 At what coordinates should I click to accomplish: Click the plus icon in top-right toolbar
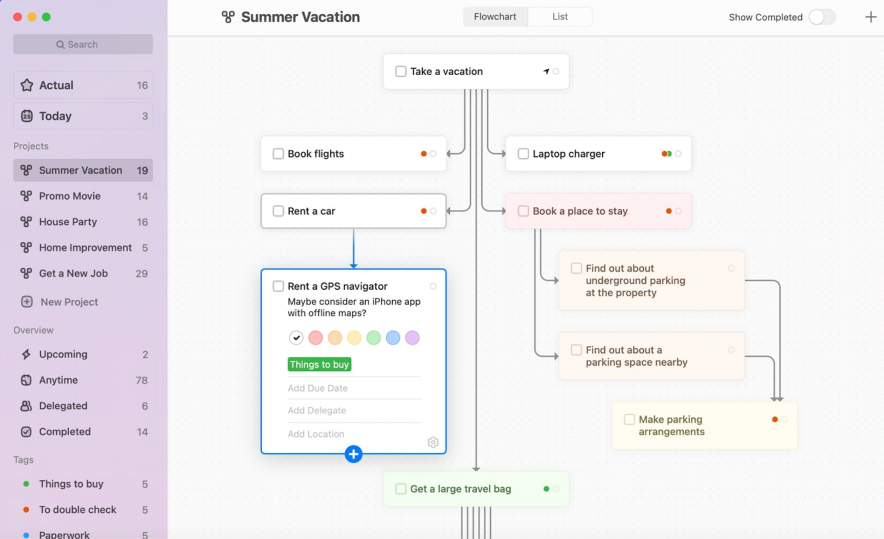(x=870, y=17)
